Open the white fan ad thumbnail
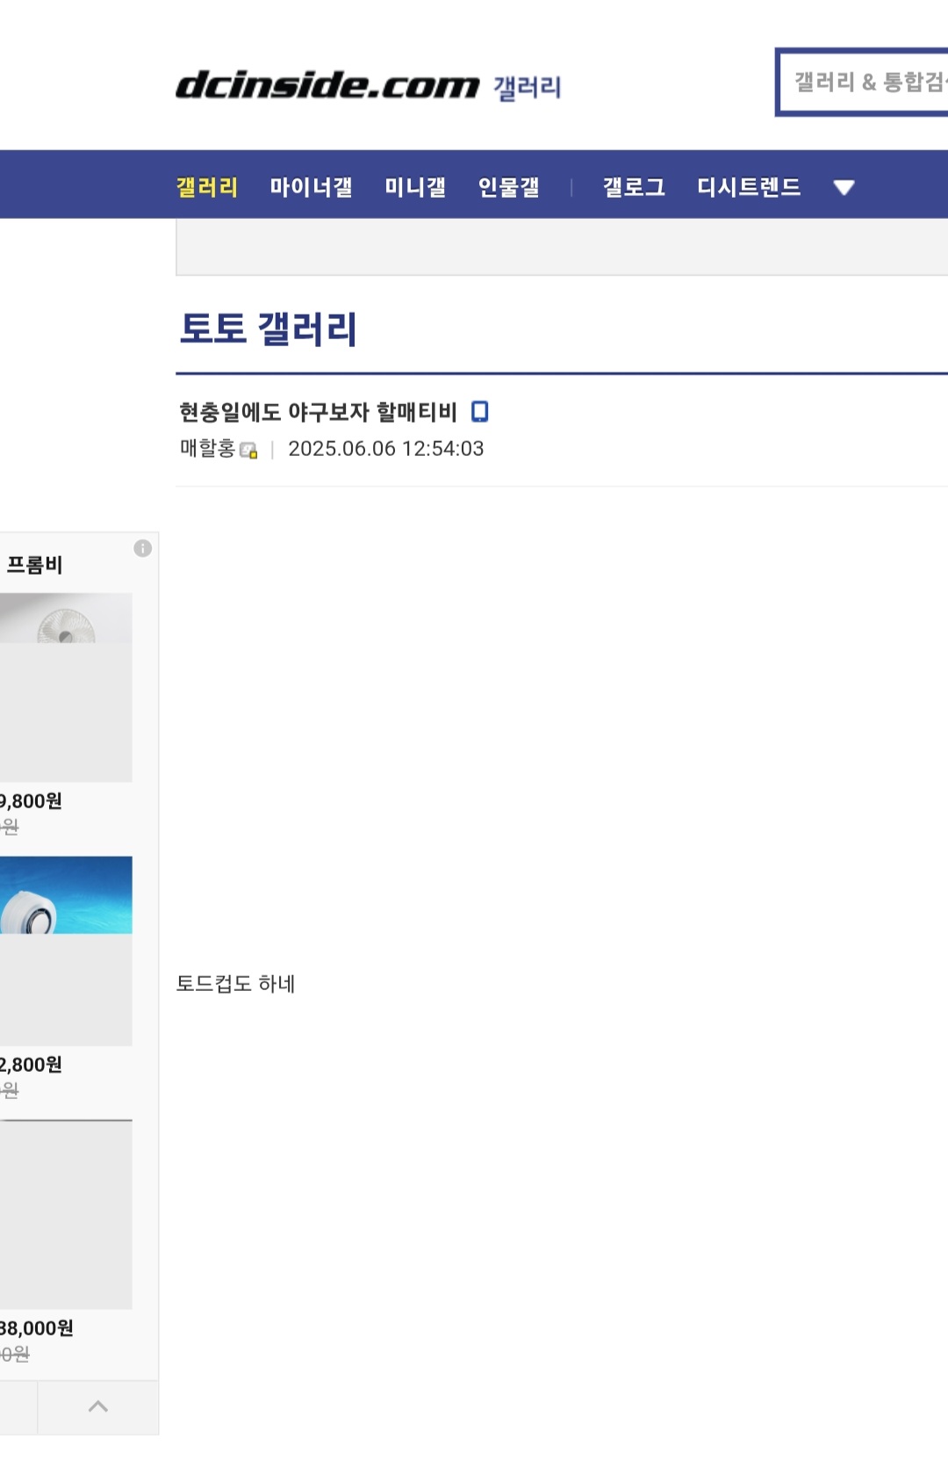Image resolution: width=948 pixels, height=1468 pixels. (66, 687)
